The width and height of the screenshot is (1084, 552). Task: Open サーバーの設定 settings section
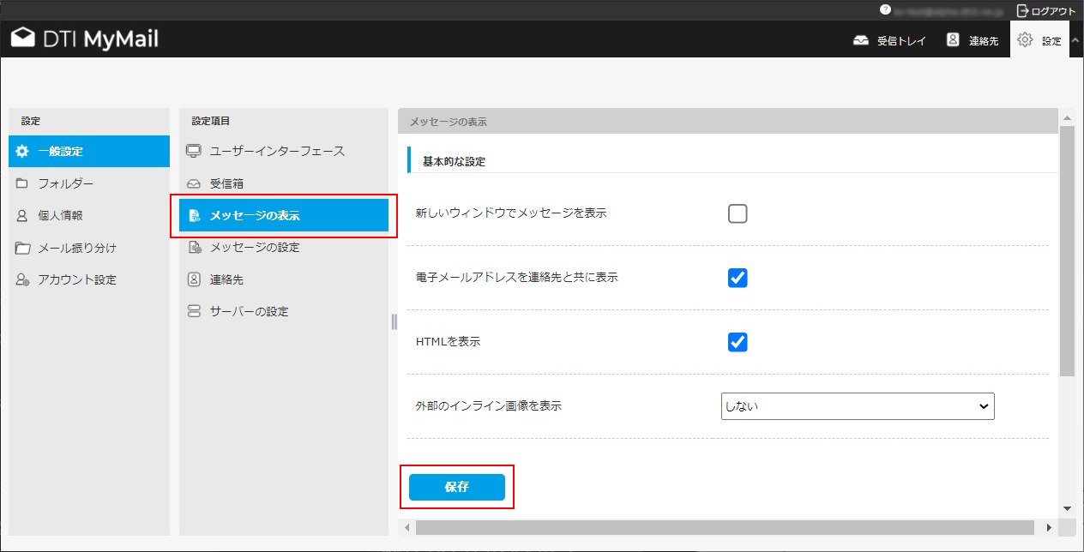coord(284,311)
